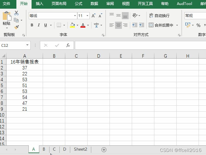Open Font group dialog launcher
Viewport: 206px width, 155px height.
click(103, 35)
